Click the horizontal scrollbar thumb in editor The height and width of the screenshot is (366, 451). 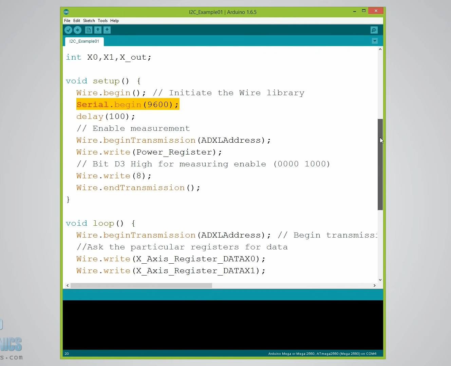coord(141,285)
